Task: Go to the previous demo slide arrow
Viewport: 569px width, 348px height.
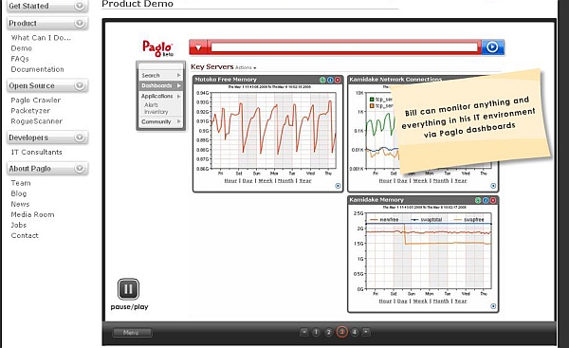Action: click(x=304, y=332)
